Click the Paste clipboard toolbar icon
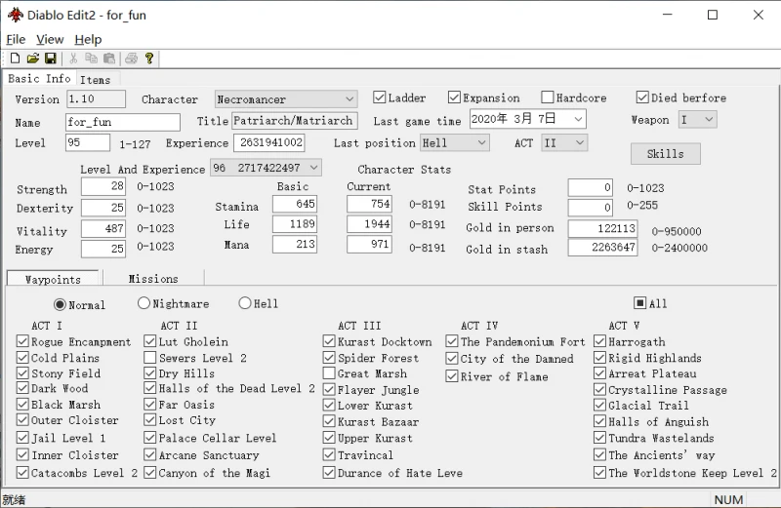 [108, 59]
